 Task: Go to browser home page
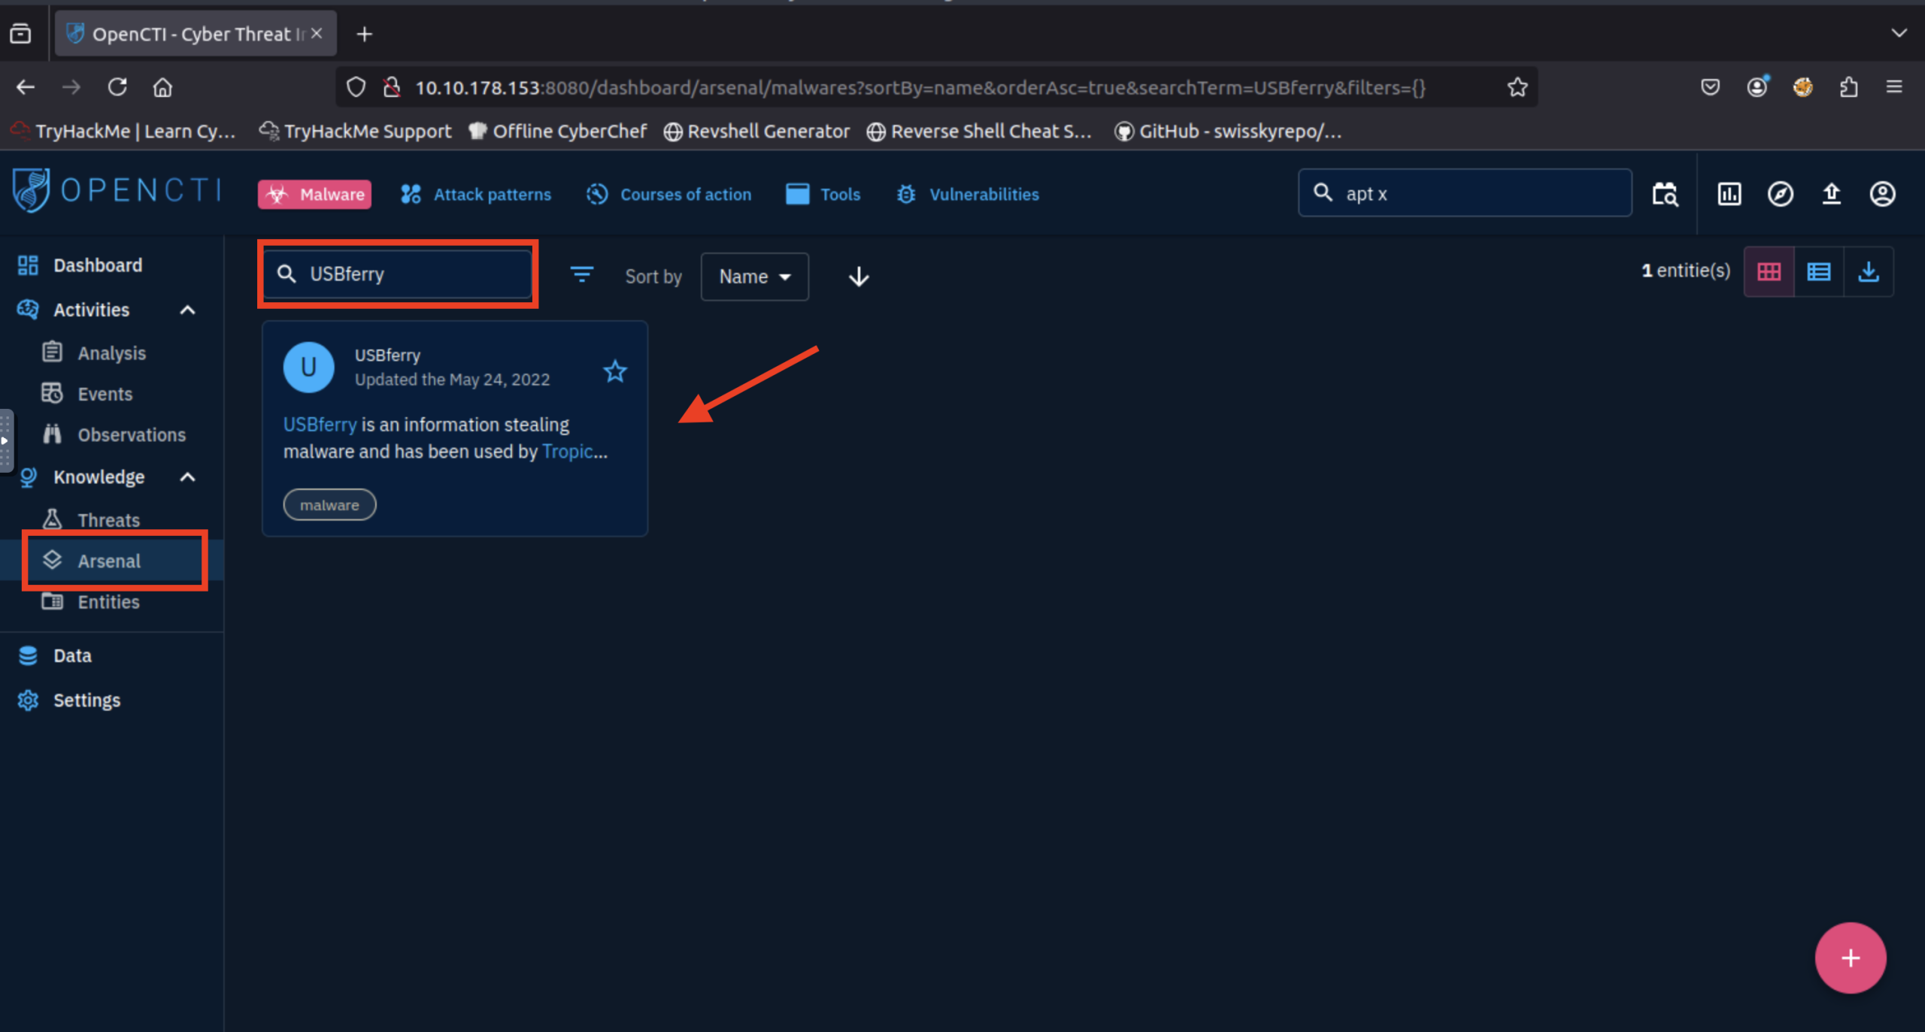[162, 87]
